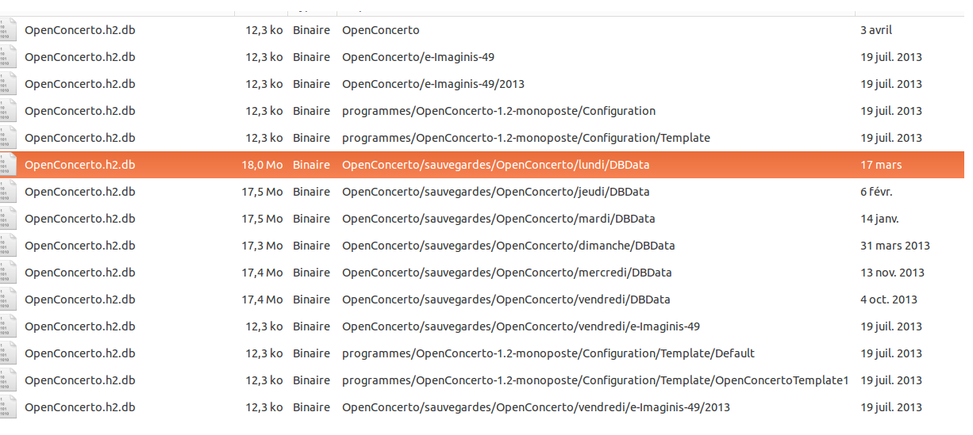Select path ending in 'Configuration/Template'
This screenshot has height=435, width=973.
[526, 138]
